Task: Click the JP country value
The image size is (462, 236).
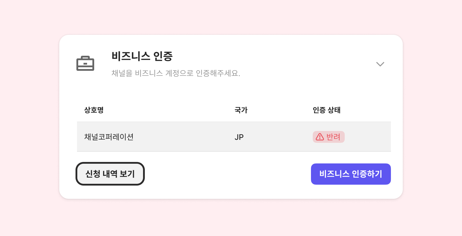Action: click(x=239, y=137)
